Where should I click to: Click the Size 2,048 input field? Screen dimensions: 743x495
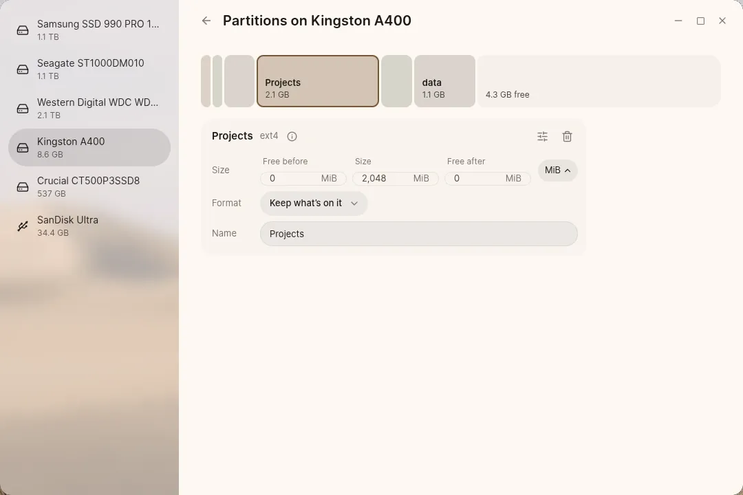point(395,179)
